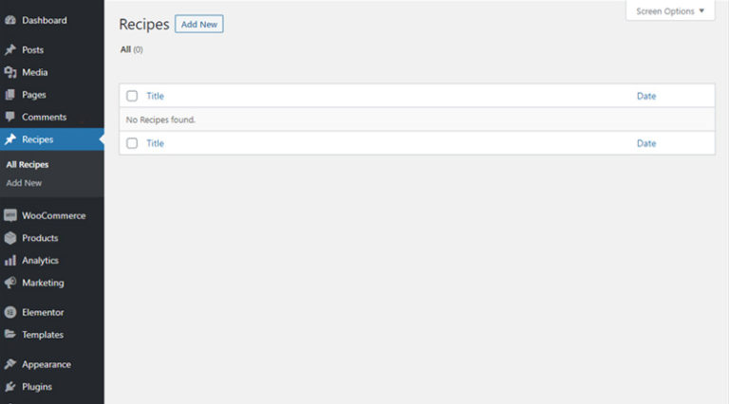Click the Pages icon in sidebar
Image resolution: width=729 pixels, height=404 pixels.
pos(9,95)
